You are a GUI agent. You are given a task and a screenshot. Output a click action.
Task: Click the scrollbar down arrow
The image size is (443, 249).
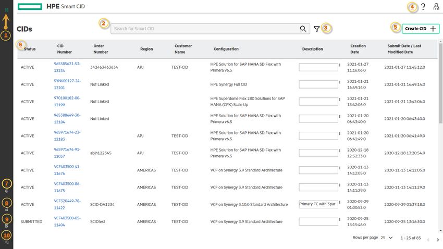point(440,231)
